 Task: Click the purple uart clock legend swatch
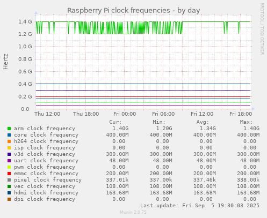tap(9, 161)
